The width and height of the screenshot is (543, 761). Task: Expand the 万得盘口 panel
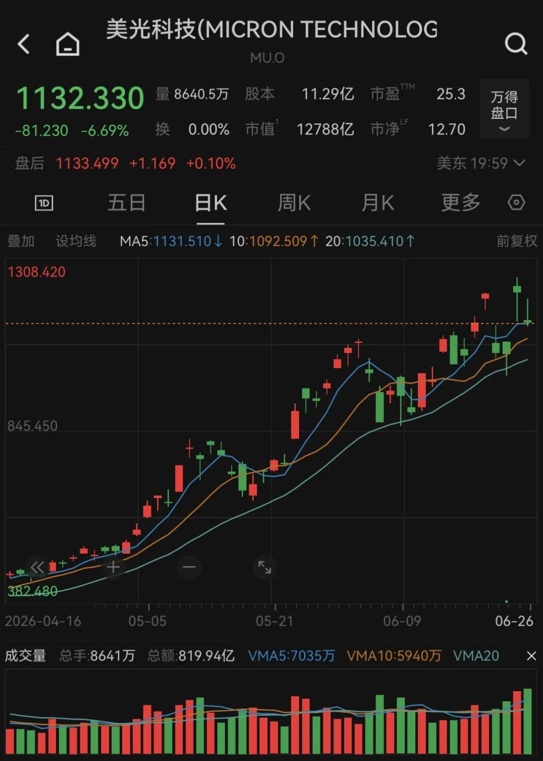[x=504, y=109]
